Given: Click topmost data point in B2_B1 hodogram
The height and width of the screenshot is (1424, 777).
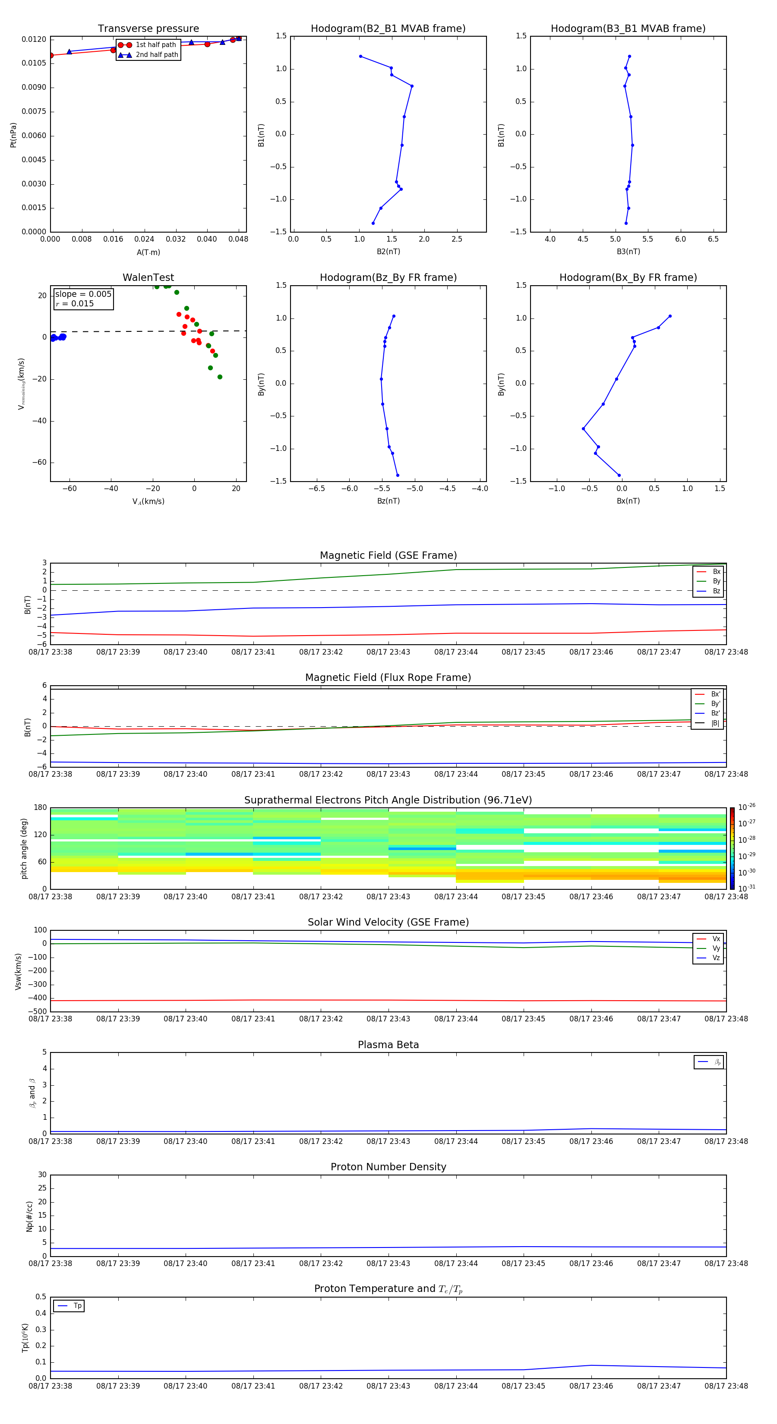Looking at the screenshot, I should pyautogui.click(x=360, y=57).
